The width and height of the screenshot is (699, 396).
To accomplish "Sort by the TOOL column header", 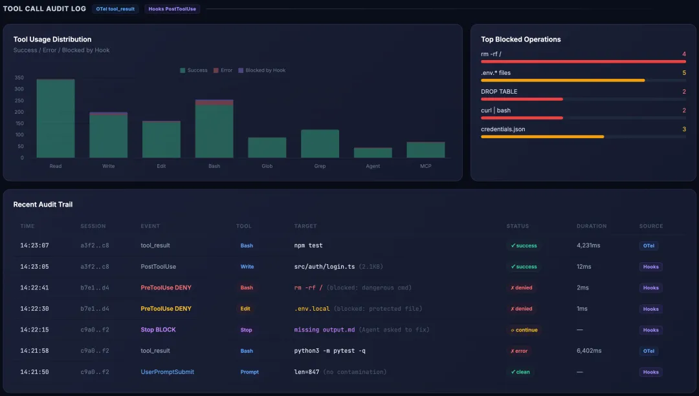I will click(244, 226).
